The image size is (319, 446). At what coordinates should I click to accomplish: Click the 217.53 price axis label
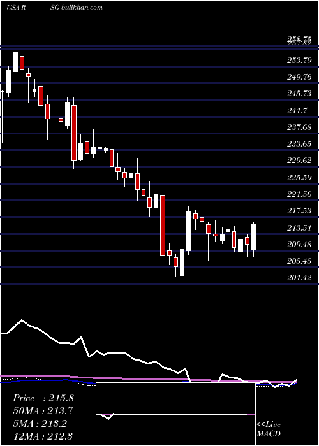(x=299, y=211)
